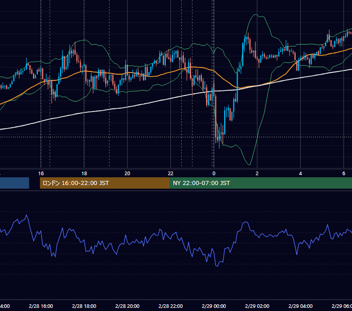Click the 2/29 00:00 time label
The image size is (352, 311).
point(214,306)
